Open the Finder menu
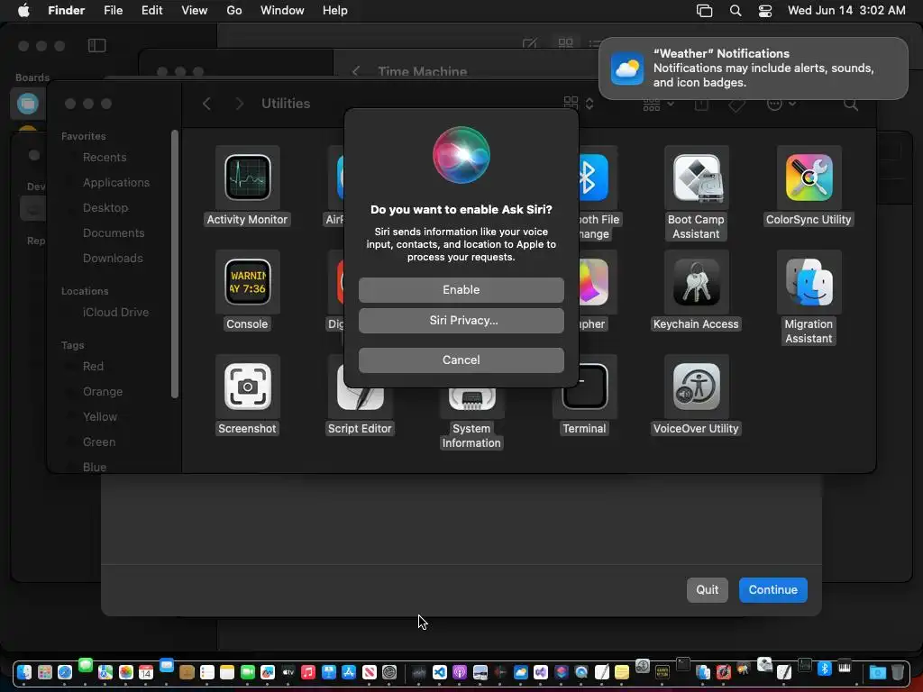Viewport: 923px width, 692px height. tap(66, 11)
